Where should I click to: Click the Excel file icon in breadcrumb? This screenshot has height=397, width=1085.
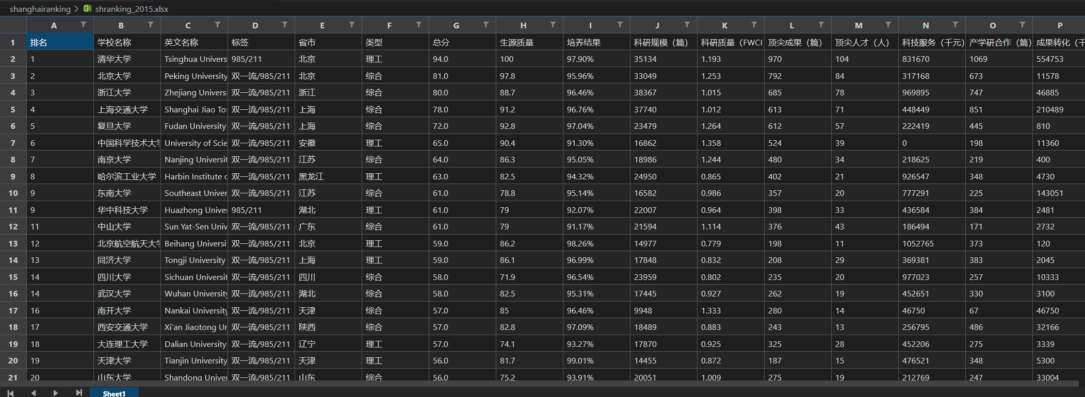click(x=88, y=9)
